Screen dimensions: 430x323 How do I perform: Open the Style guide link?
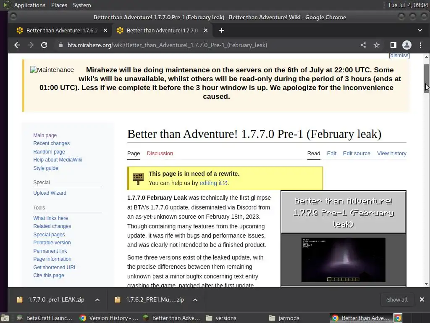tap(45, 168)
